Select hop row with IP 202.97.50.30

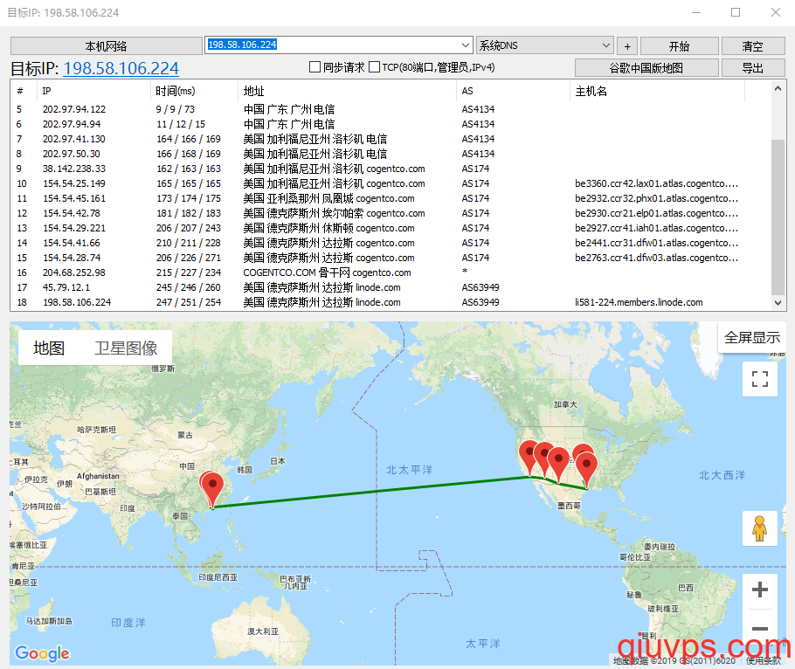click(391, 154)
